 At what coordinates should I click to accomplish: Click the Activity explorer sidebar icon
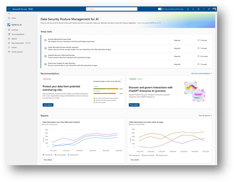[9, 52]
